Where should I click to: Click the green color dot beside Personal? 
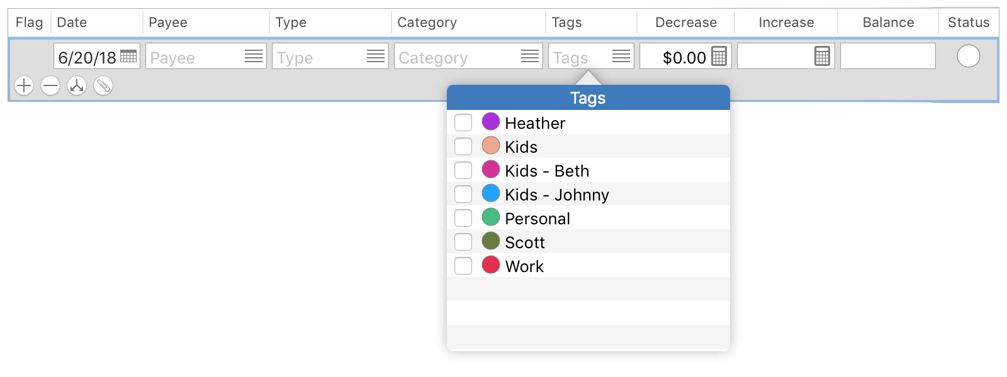click(490, 218)
